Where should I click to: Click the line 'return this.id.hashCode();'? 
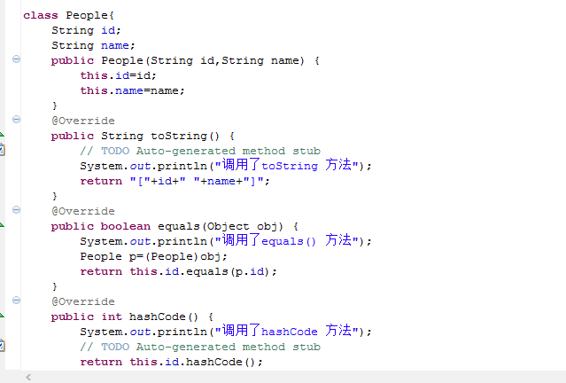click(x=172, y=362)
